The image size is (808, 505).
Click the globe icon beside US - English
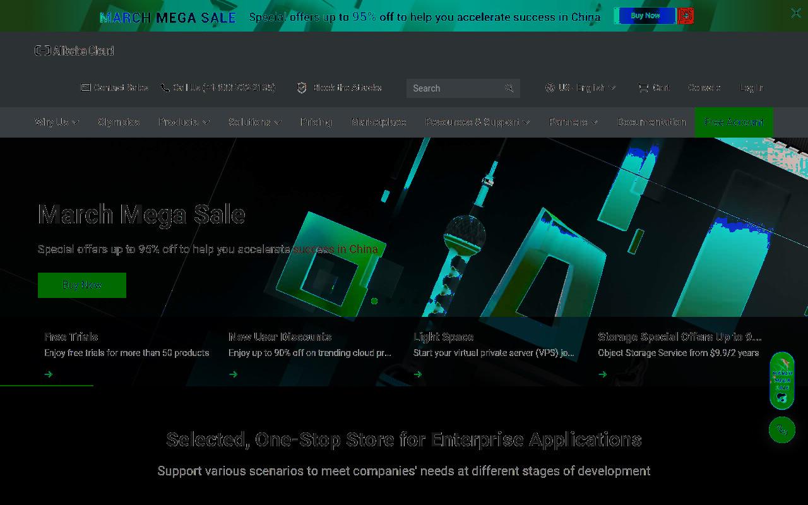point(550,88)
